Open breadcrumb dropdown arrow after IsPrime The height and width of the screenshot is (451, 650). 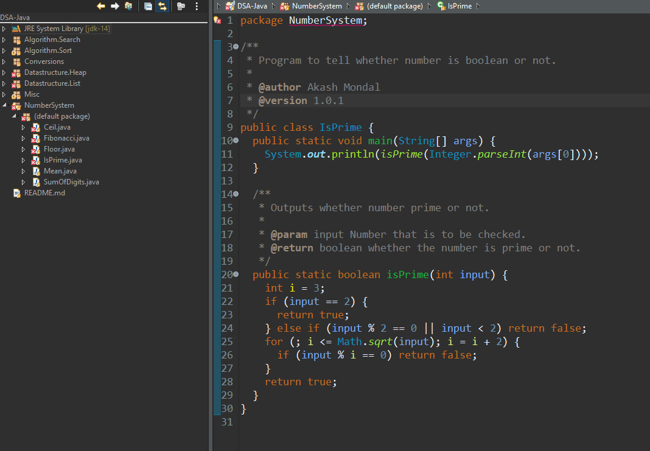(x=478, y=6)
